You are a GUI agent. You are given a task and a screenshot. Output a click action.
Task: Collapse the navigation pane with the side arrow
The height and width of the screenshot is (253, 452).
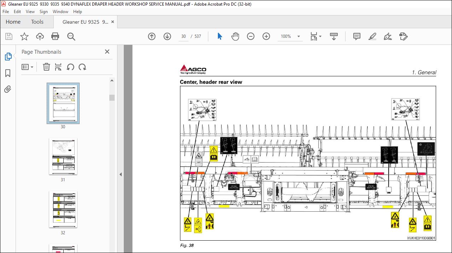click(120, 174)
